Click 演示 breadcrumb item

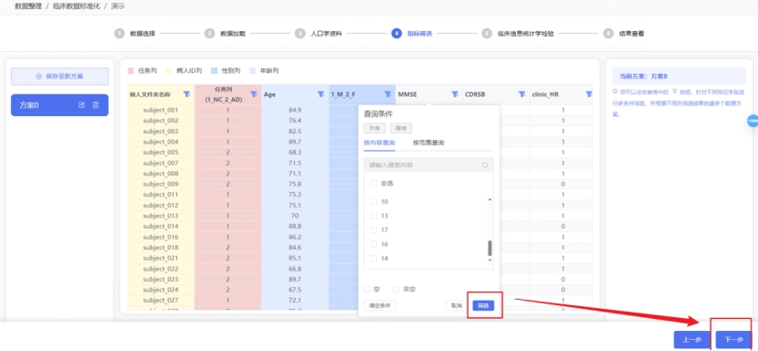[118, 6]
